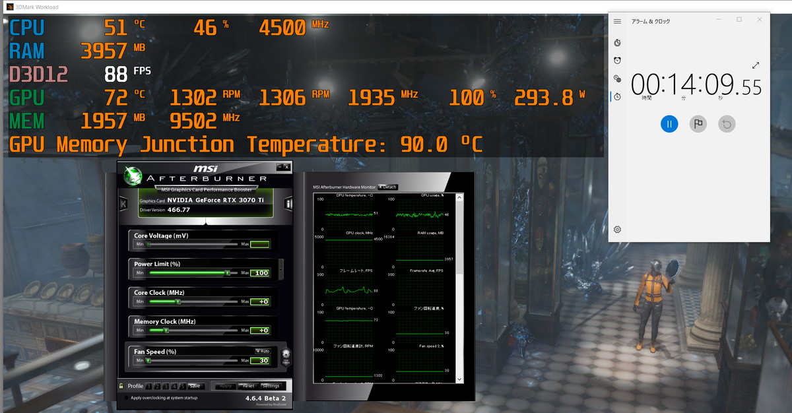Open the Timer page in Clock sidebar
The width and height of the screenshot is (792, 413).
coord(617,42)
